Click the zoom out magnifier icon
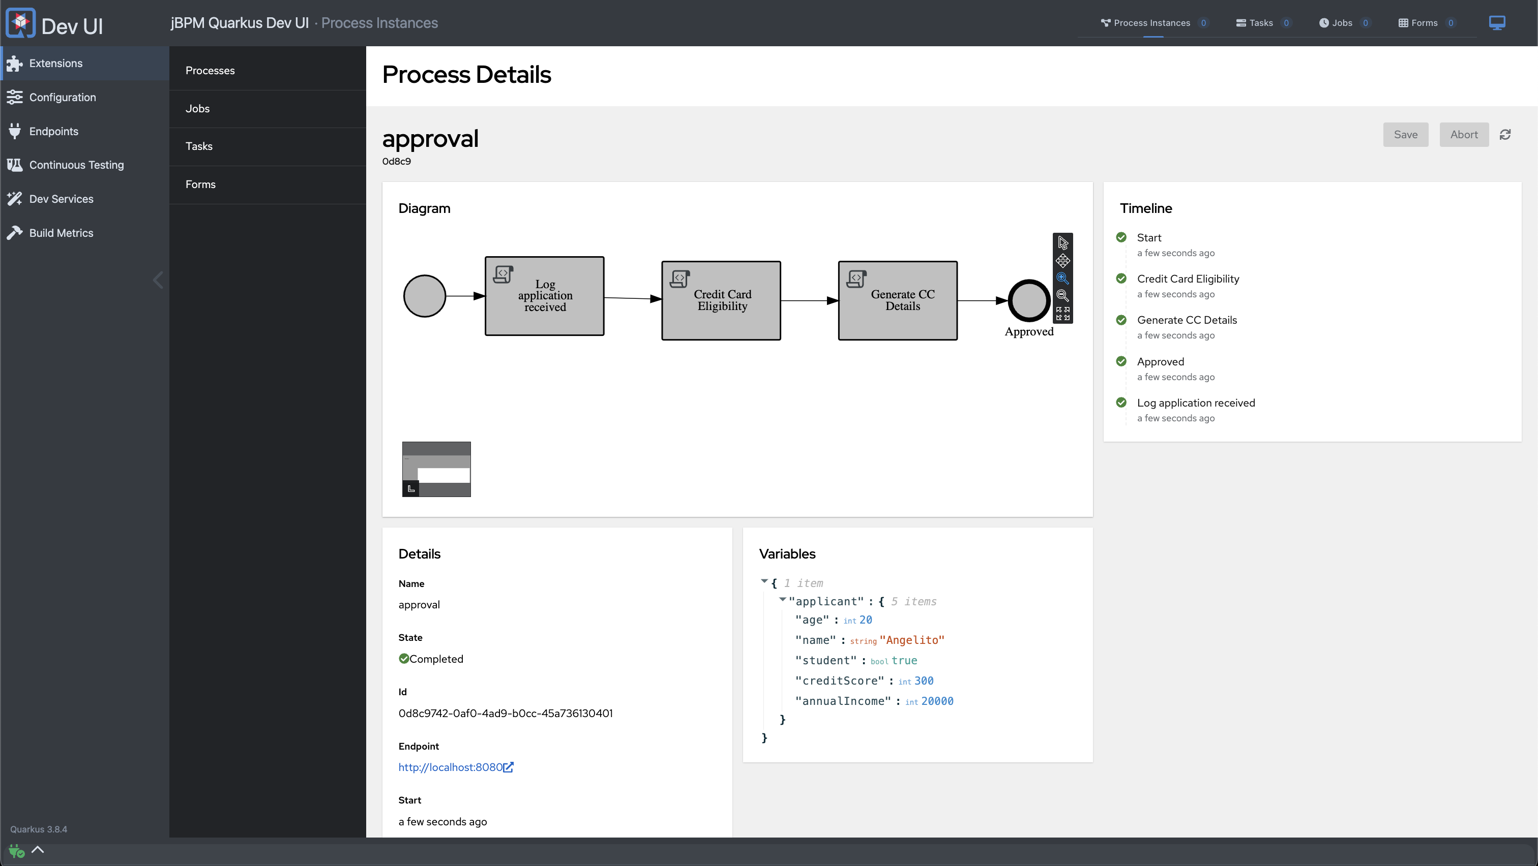 click(1063, 295)
